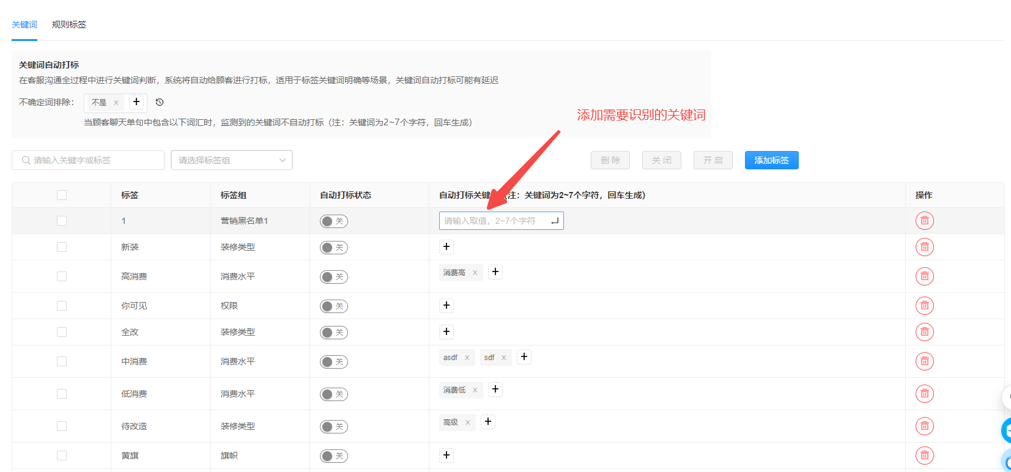This screenshot has height=472, width=1011.
Task: Check the 低消费 row checkbox
Action: point(62,394)
